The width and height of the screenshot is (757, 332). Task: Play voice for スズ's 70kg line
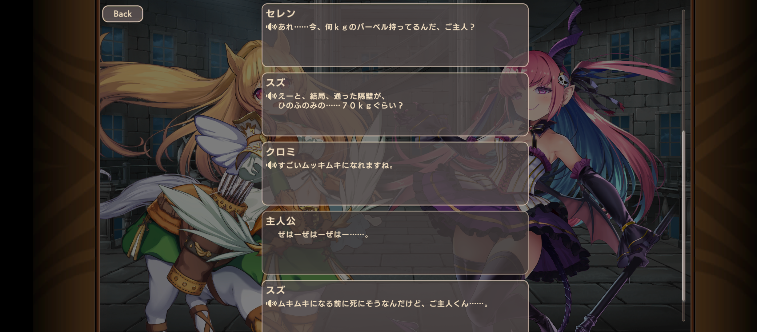[271, 96]
